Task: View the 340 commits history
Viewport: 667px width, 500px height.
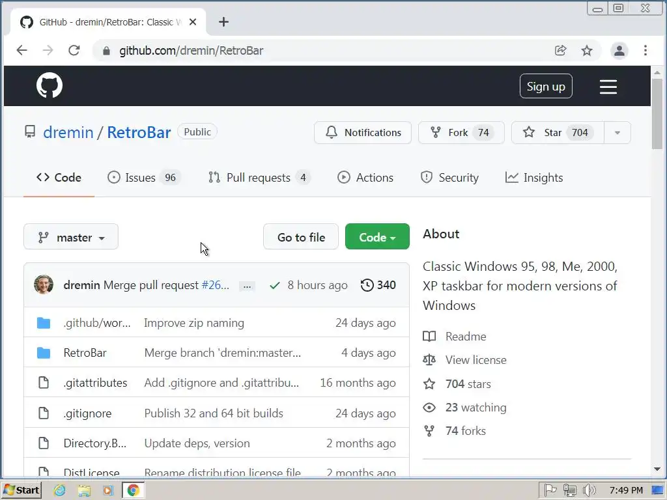Action: click(378, 285)
